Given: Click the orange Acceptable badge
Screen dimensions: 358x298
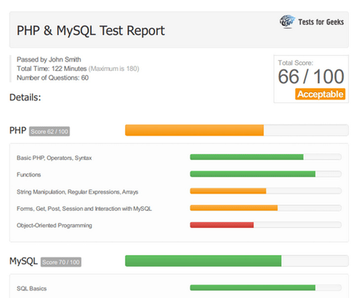Looking at the screenshot, I should pyautogui.click(x=320, y=94).
